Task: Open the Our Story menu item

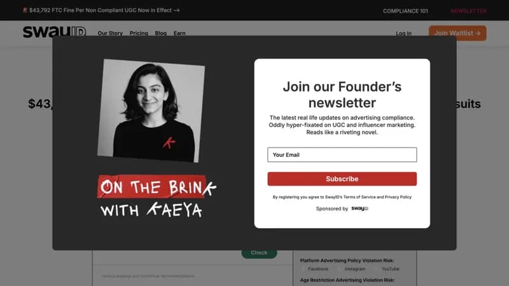Action: pyautogui.click(x=110, y=33)
